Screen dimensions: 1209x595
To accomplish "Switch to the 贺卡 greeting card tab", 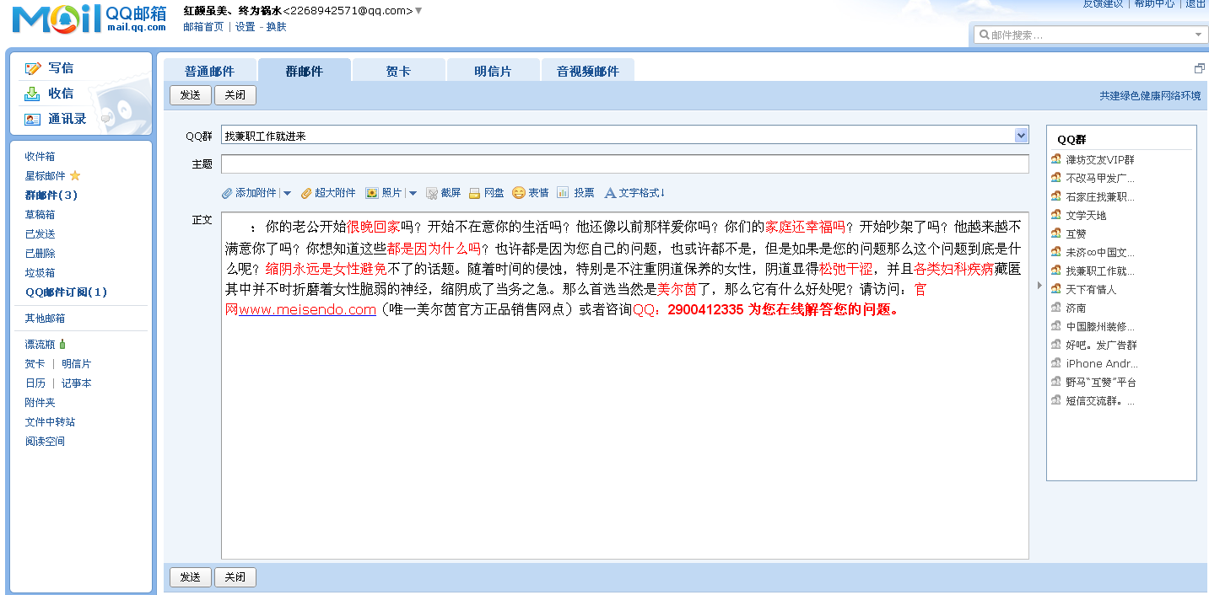I will [398, 70].
